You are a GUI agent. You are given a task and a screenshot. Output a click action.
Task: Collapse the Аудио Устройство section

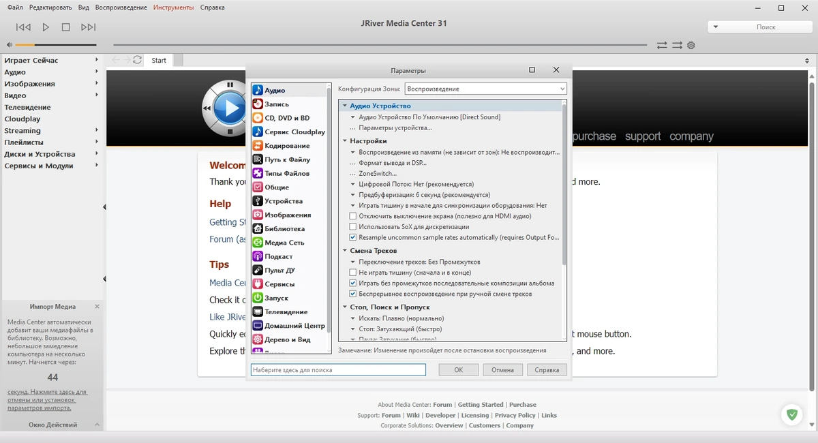[345, 106]
